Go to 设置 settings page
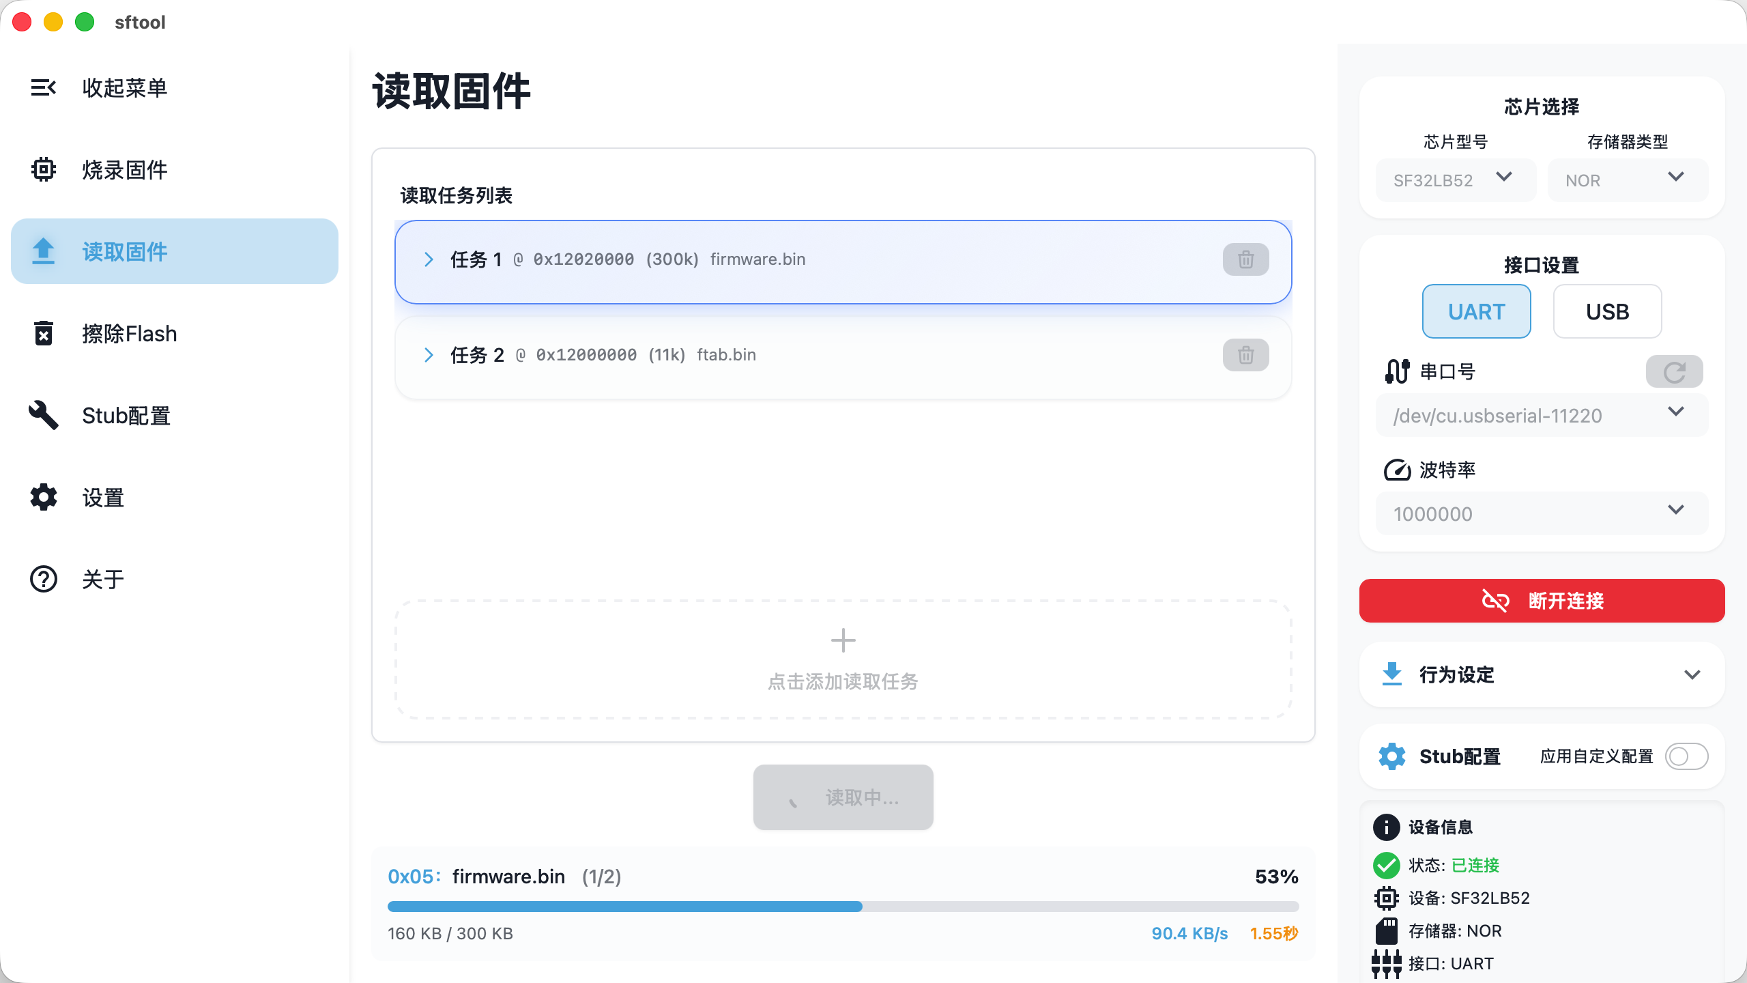Screen dimensions: 1747x983 point(102,497)
